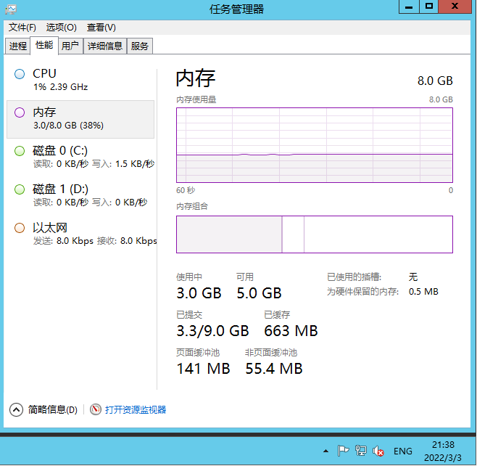The image size is (477, 466).
Task: Click the muted speaker tray icon
Action: [378, 451]
